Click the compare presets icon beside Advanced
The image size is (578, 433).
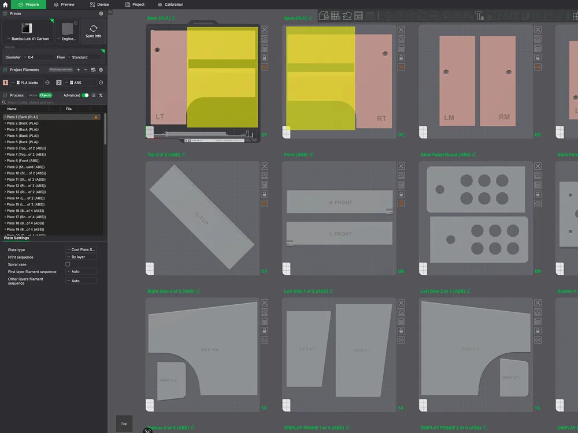[x=101, y=95]
